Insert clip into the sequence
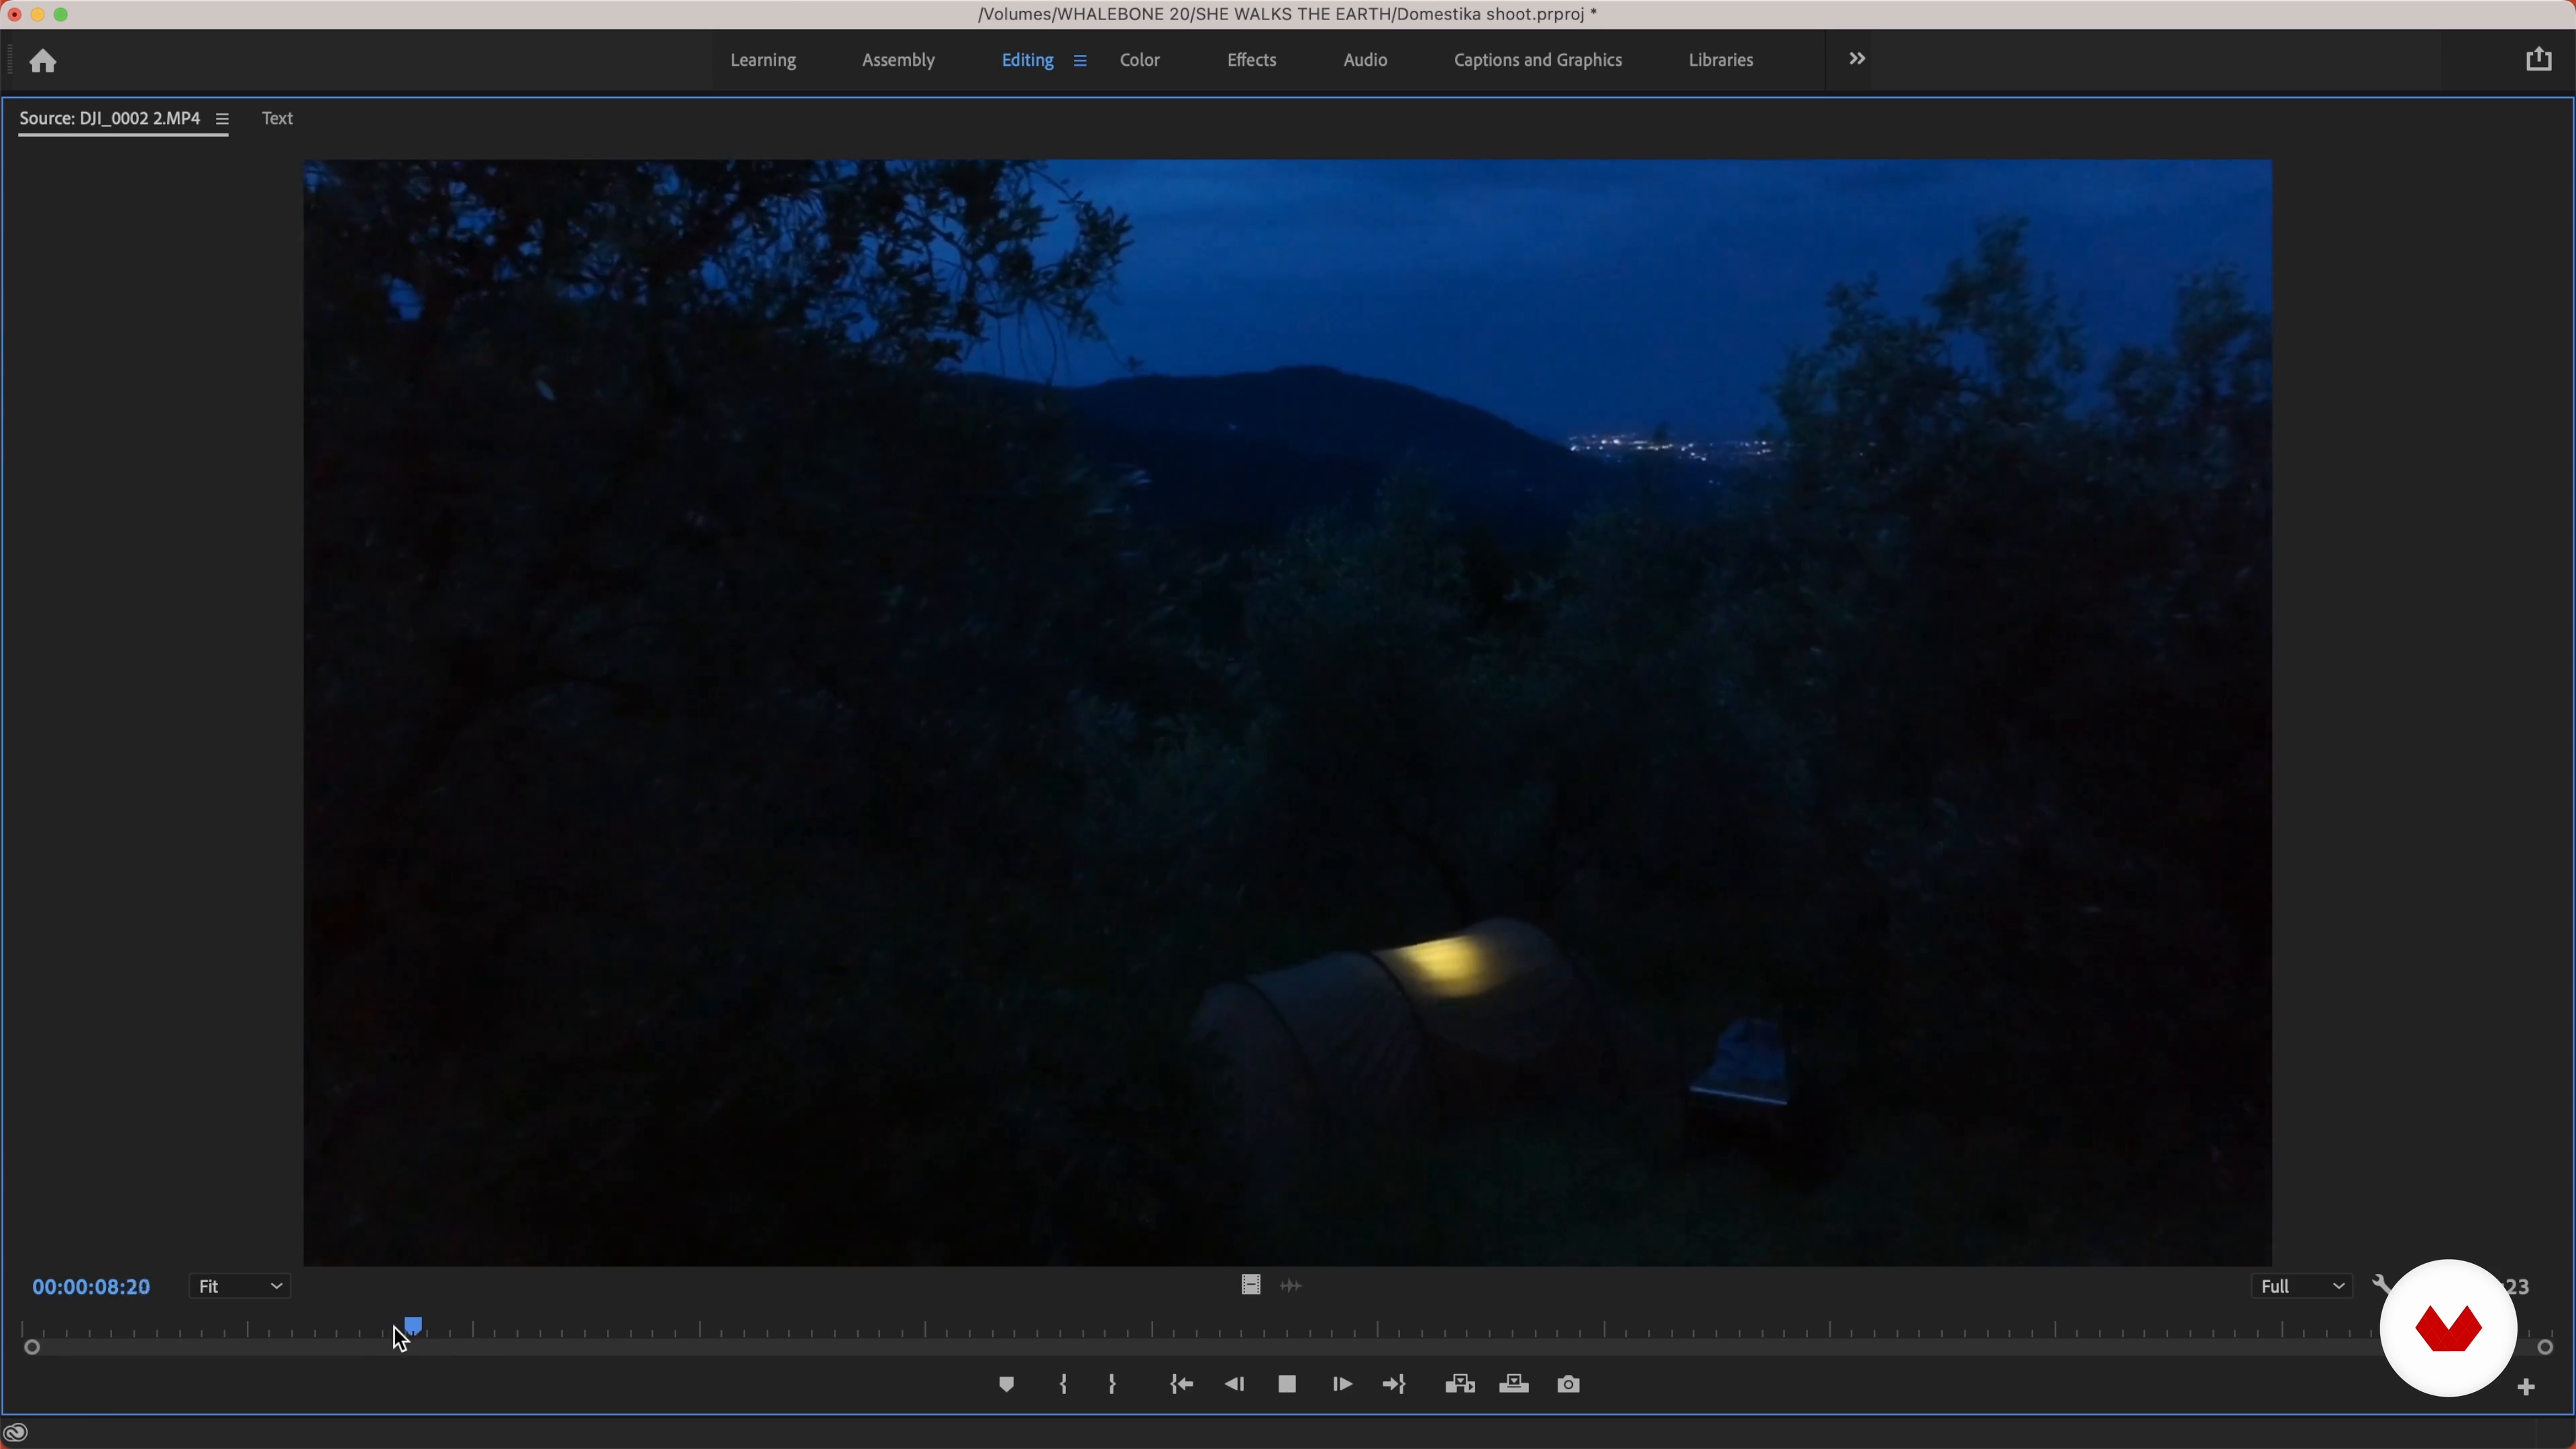2576x1449 pixels. [x=1460, y=1385]
